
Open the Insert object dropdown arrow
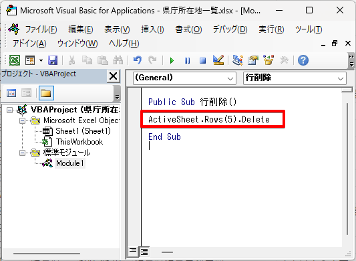pos(41,60)
